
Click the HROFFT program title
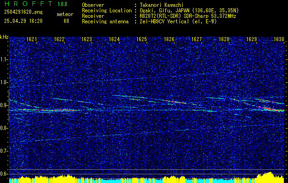(28, 4)
